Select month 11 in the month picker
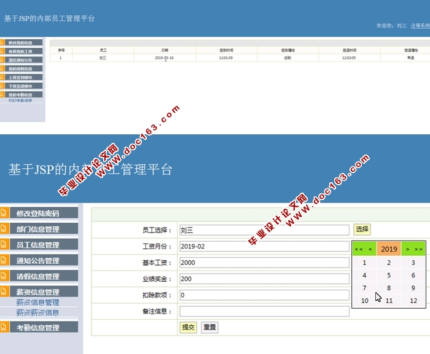This screenshot has height=354, width=430. click(x=389, y=301)
